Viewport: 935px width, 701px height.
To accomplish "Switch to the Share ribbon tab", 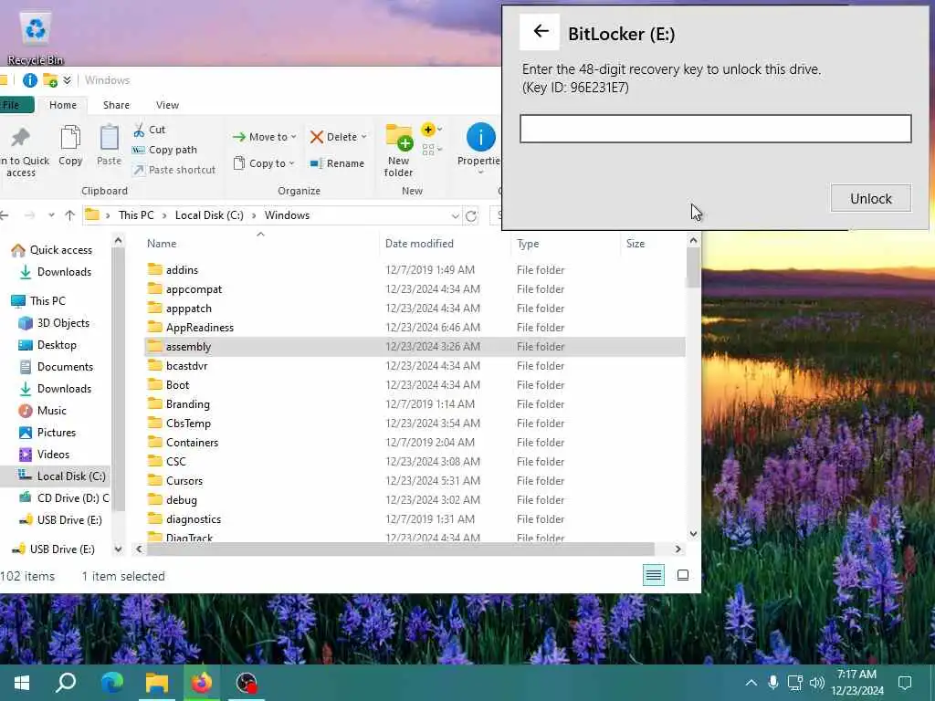I will [116, 105].
